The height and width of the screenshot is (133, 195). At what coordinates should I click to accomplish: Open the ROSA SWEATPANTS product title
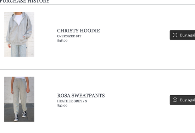click(x=81, y=96)
